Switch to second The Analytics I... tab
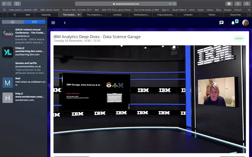Image resolution: width=252 pixels, height=157 pixels. click(95, 15)
